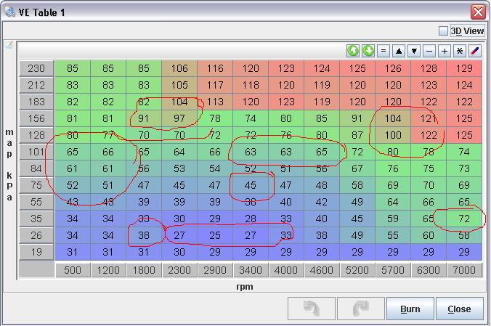Screen dimensions: 491x326
Task: Select the 7000 rpm axis bin
Action: [464, 270]
